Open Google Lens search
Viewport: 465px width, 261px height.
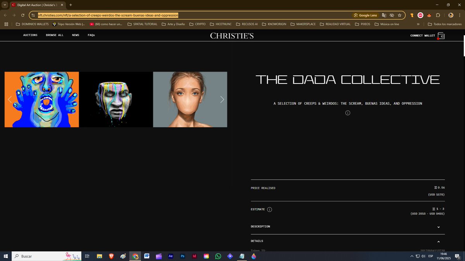point(365,15)
